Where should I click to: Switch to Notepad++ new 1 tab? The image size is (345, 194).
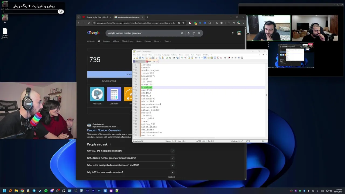tap(139, 61)
